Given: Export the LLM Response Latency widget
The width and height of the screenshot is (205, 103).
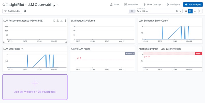Looking at the screenshot, I should (57, 21).
